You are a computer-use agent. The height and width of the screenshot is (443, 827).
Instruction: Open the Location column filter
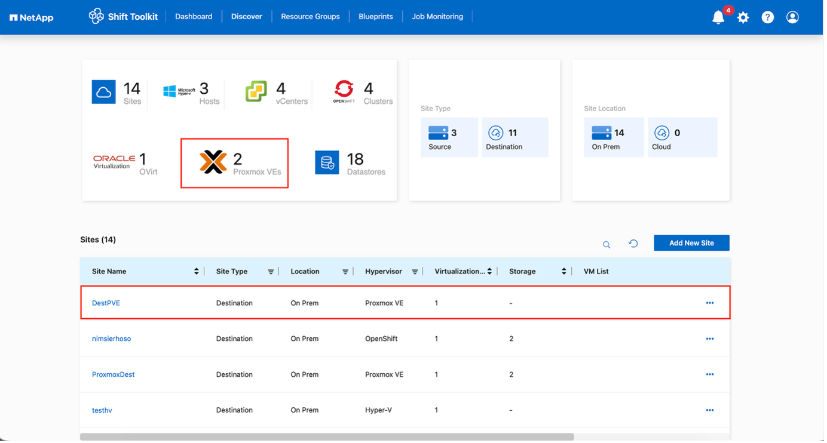click(x=345, y=272)
